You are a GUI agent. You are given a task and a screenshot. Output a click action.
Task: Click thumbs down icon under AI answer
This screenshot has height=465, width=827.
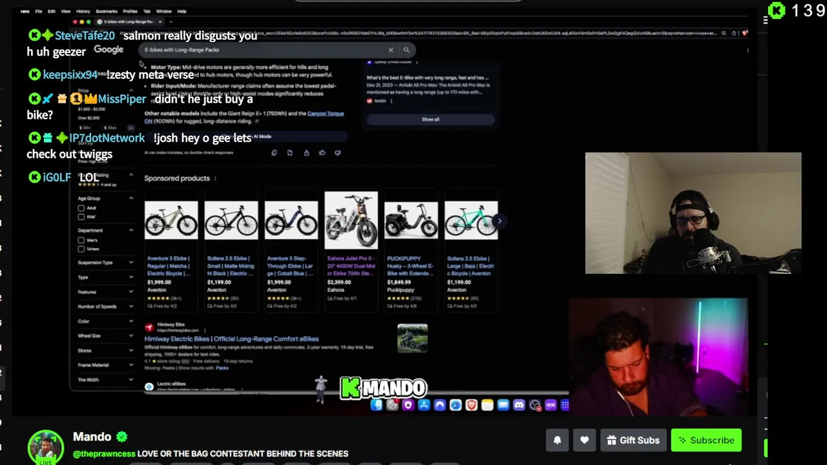pos(337,153)
